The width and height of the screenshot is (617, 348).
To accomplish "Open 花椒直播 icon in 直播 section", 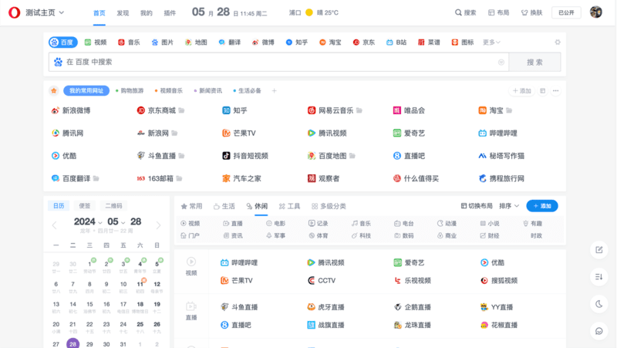I will point(484,325).
